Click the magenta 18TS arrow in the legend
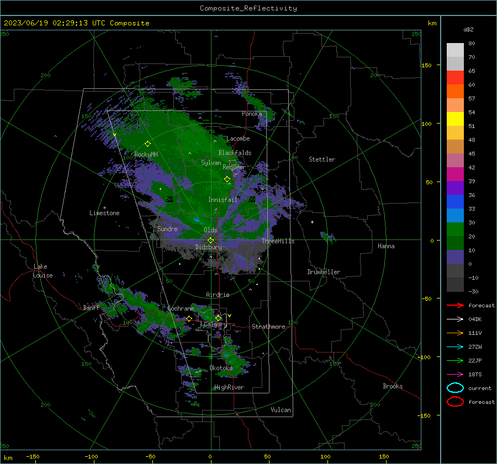 point(455,375)
